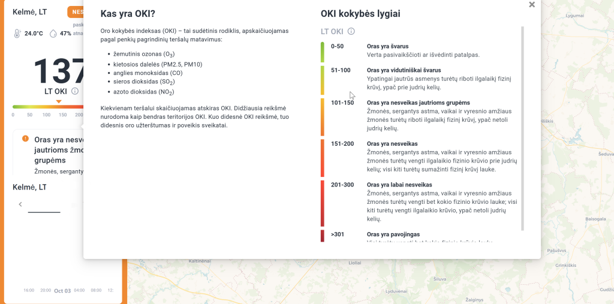Click the orange warning icon in health advisory
Screen dimensions: 614x304
click(x=25, y=139)
